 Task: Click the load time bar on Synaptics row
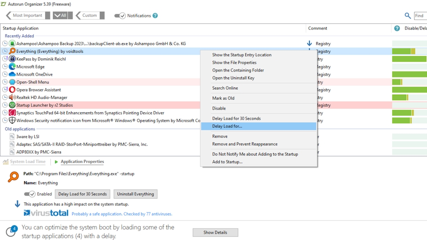[403, 113]
